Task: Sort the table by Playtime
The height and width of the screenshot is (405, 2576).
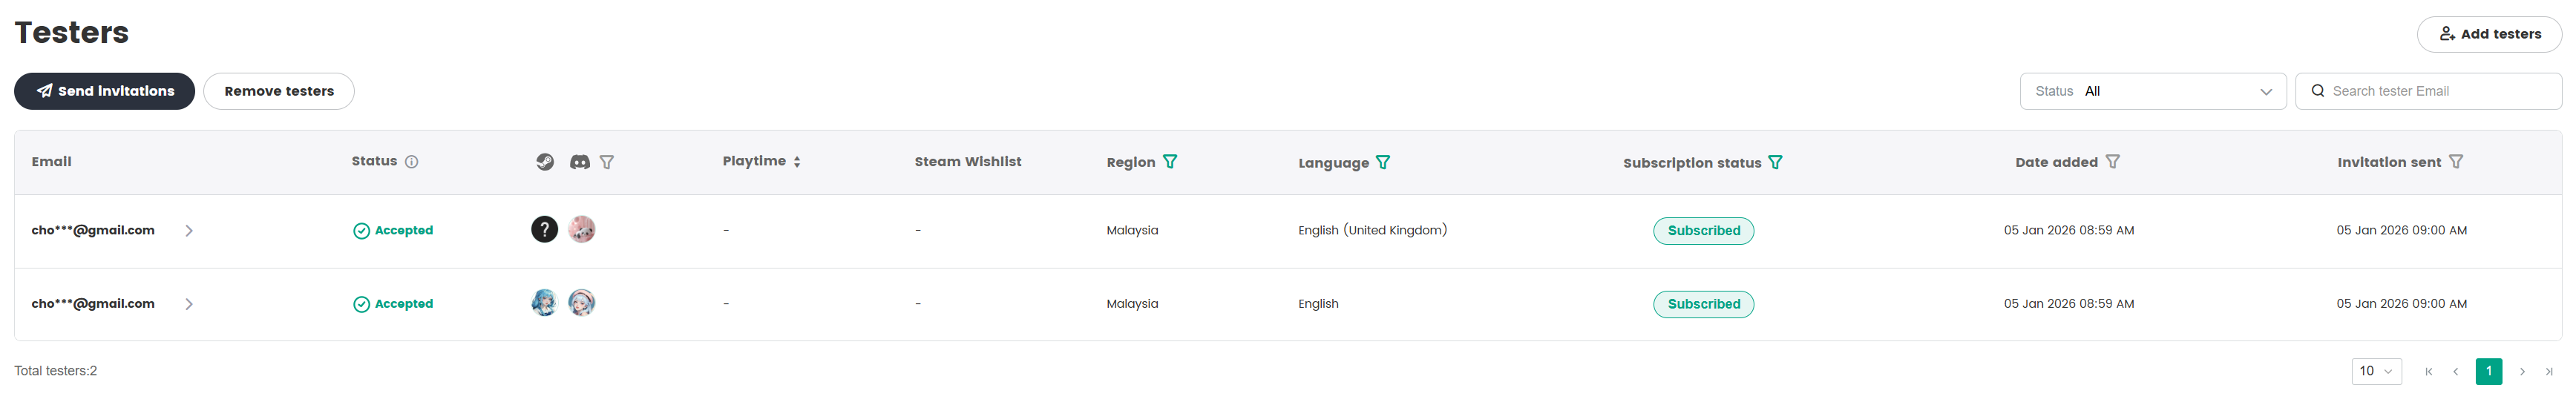Action: point(797,162)
